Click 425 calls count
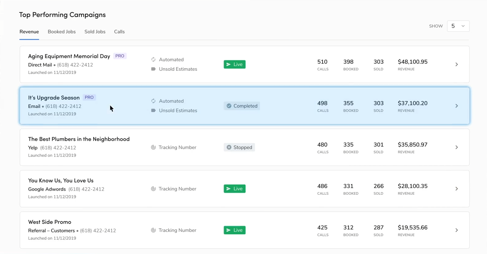The height and width of the screenshot is (254, 487). [x=322, y=228]
